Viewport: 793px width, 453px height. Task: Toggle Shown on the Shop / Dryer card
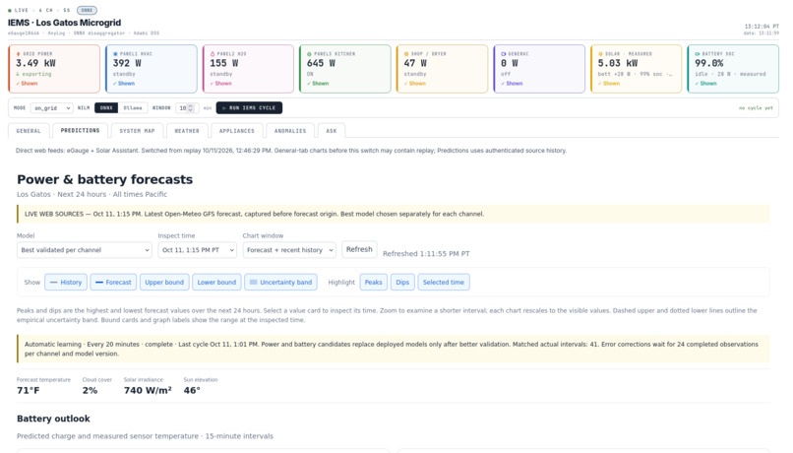click(x=415, y=84)
